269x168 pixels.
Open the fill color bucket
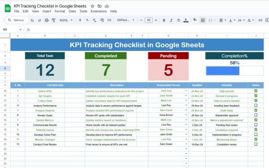click(195, 20)
